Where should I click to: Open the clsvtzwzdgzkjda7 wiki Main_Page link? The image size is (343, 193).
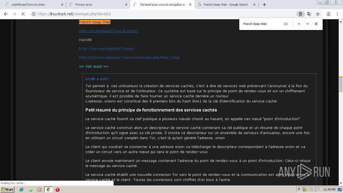pyautogui.click(x=129, y=57)
